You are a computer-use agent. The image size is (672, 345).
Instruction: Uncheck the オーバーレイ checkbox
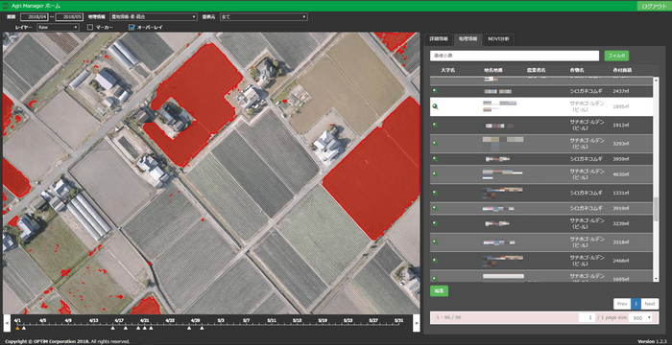[x=132, y=27]
